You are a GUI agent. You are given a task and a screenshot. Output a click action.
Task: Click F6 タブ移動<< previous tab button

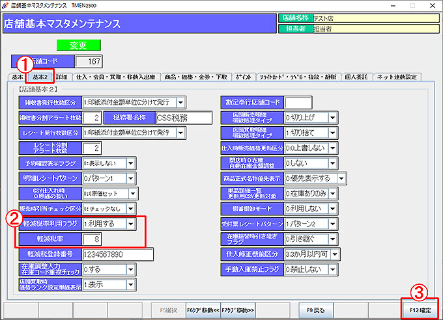click(203, 308)
